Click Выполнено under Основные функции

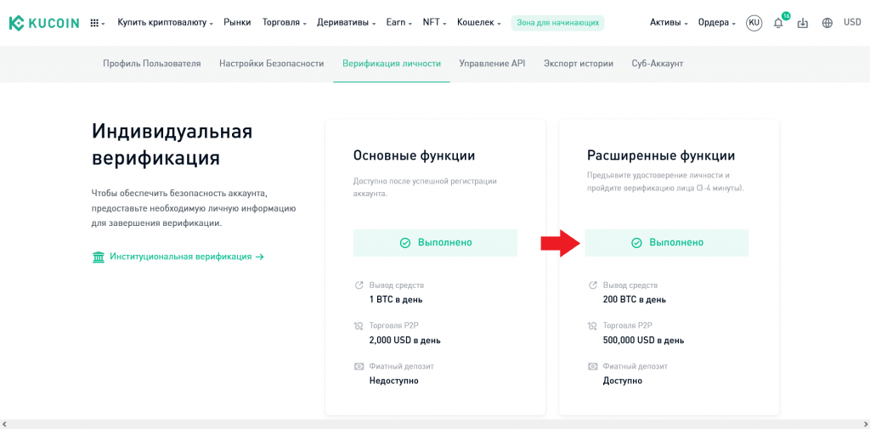435,242
